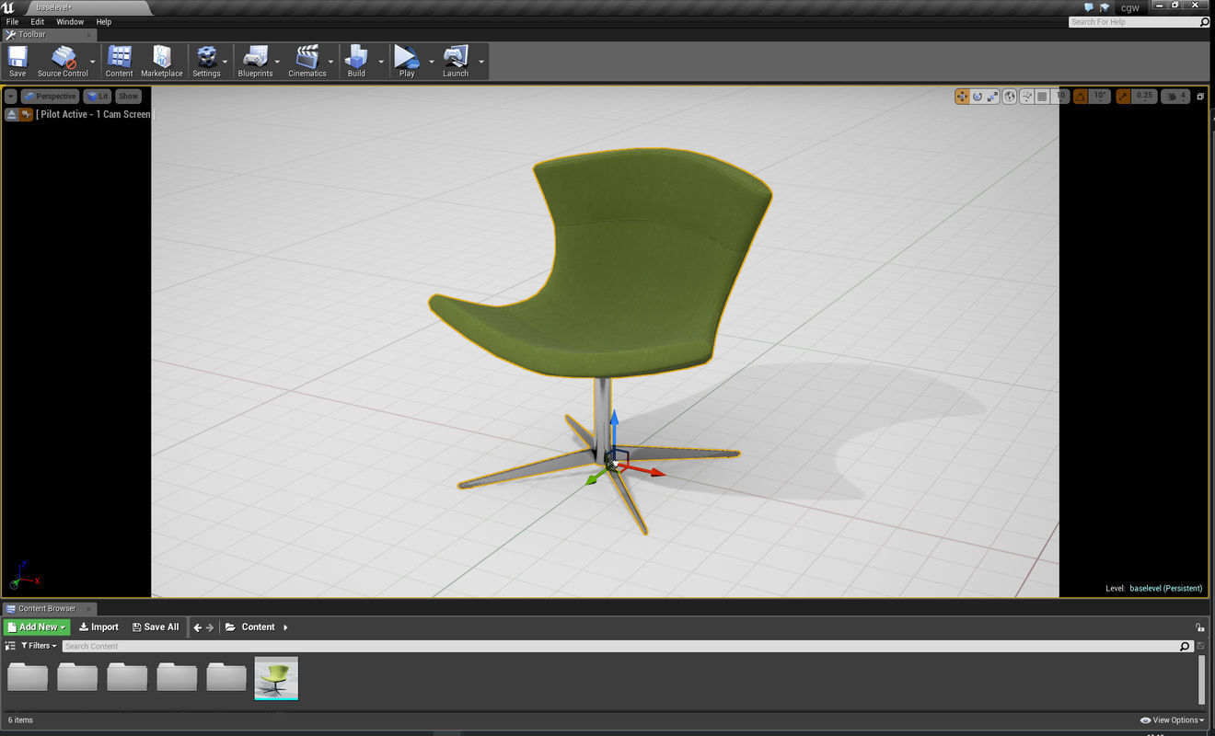The image size is (1215, 736).
Task: Toggle scale snapping in viewport toolbar
Action: tap(1121, 96)
